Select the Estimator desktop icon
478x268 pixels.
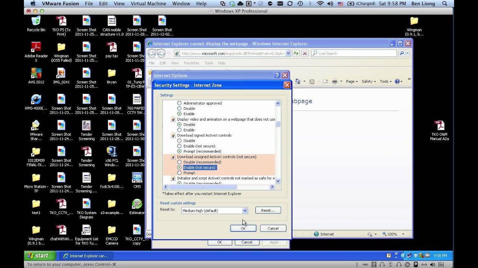[x=137, y=207]
